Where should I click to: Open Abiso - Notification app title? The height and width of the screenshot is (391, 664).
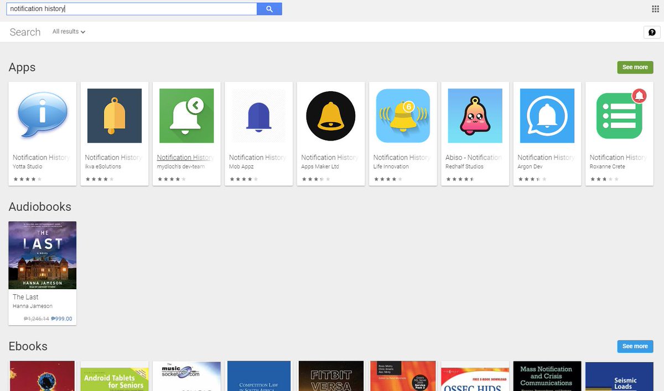pos(474,158)
